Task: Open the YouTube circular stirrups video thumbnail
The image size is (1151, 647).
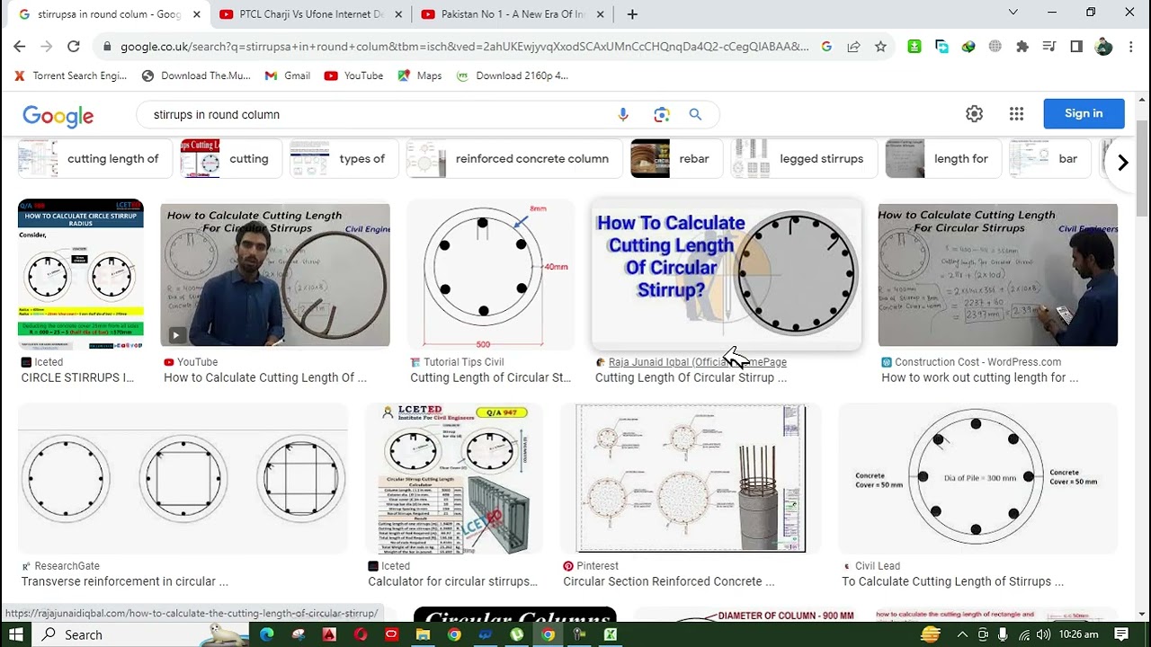Action: point(275,275)
